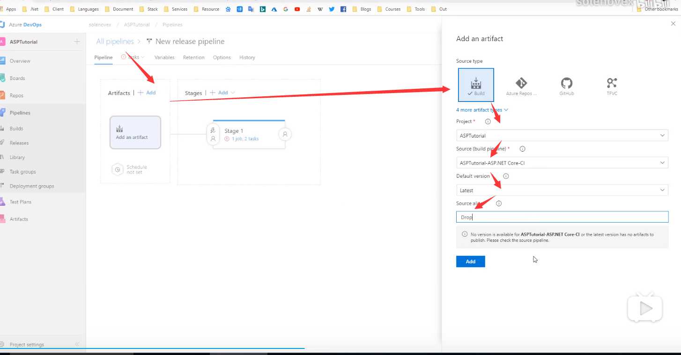This screenshot has width=681, height=355.
Task: Open the Courses bookmarks folder
Action: (389, 9)
